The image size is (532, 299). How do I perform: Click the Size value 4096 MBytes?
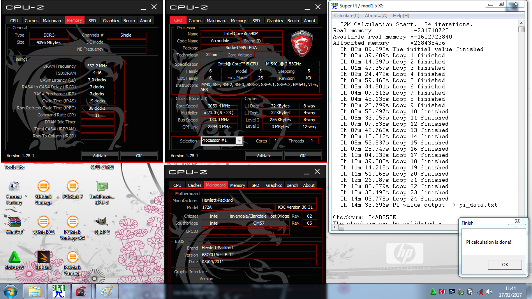pos(49,42)
